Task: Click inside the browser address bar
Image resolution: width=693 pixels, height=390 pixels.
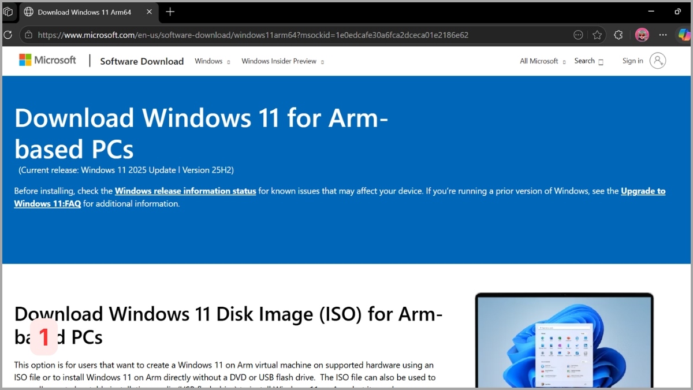Action: coord(231,35)
